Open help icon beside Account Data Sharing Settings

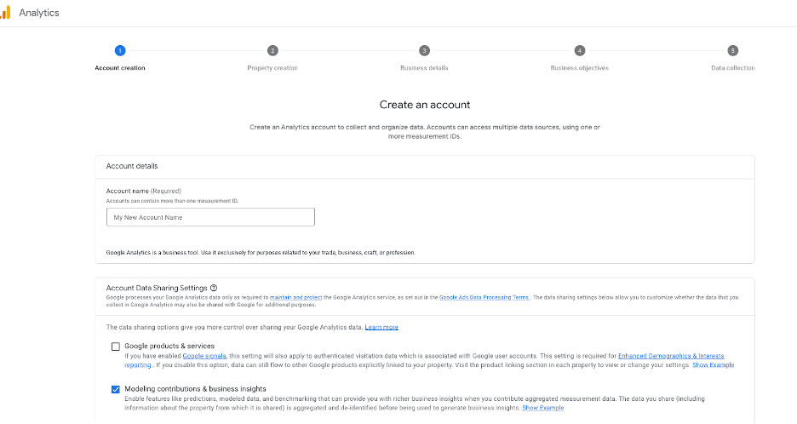(x=214, y=288)
